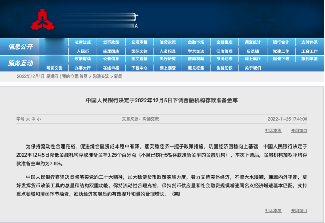Go to 法律法规 in the navigation
The width and height of the screenshot is (325, 223).
pos(83,42)
